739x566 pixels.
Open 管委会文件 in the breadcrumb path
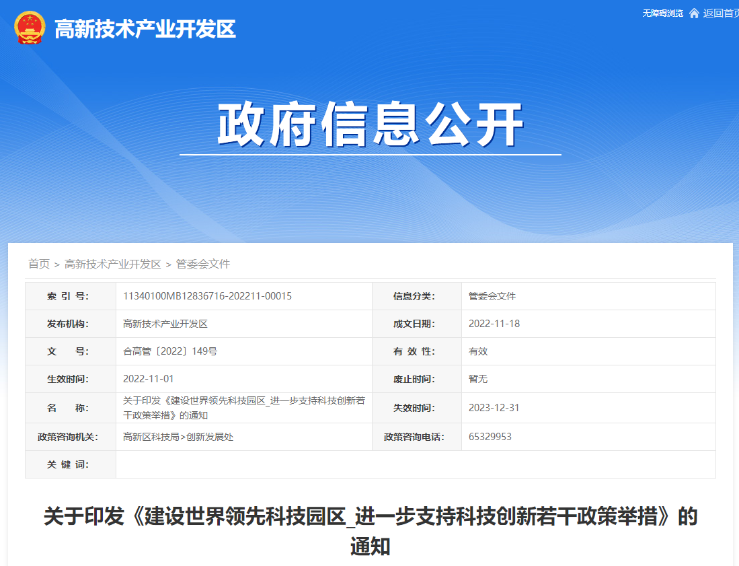tap(203, 264)
